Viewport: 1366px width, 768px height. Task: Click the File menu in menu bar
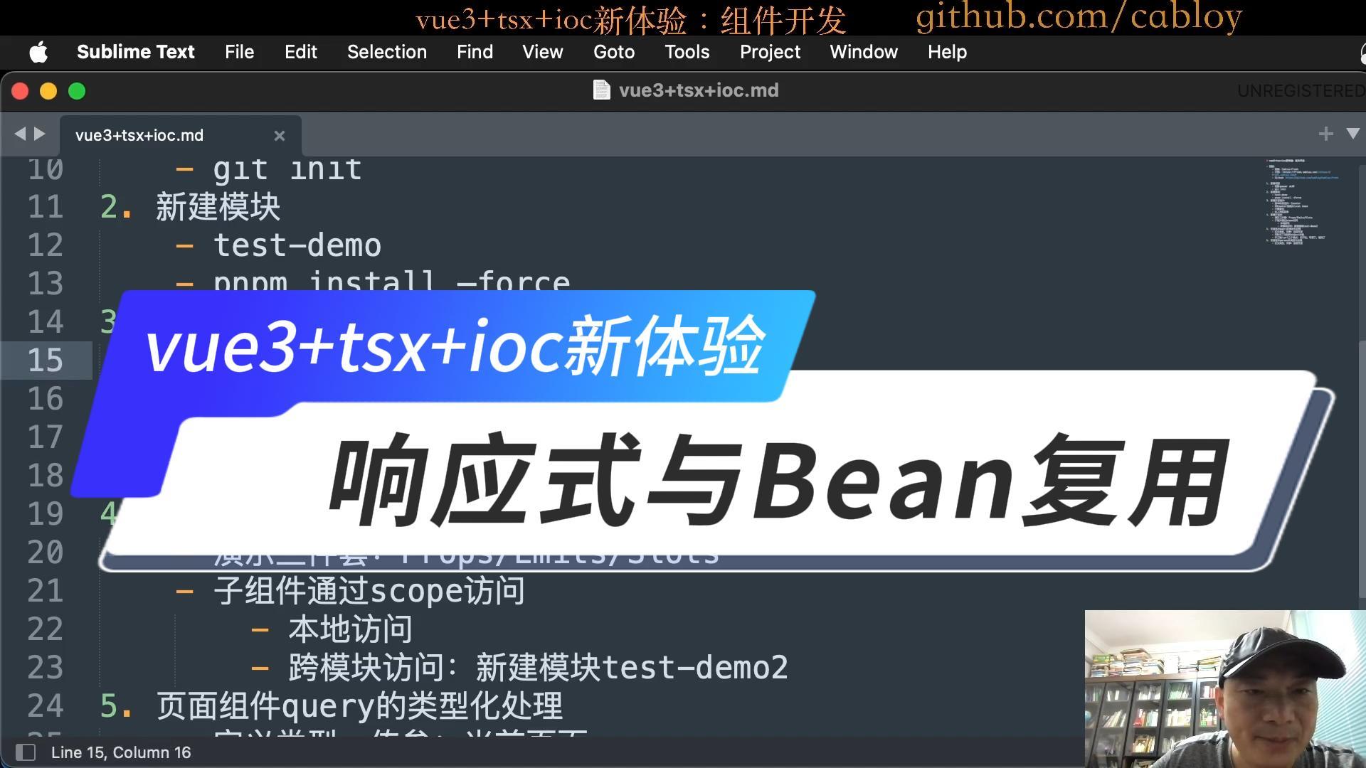[238, 52]
